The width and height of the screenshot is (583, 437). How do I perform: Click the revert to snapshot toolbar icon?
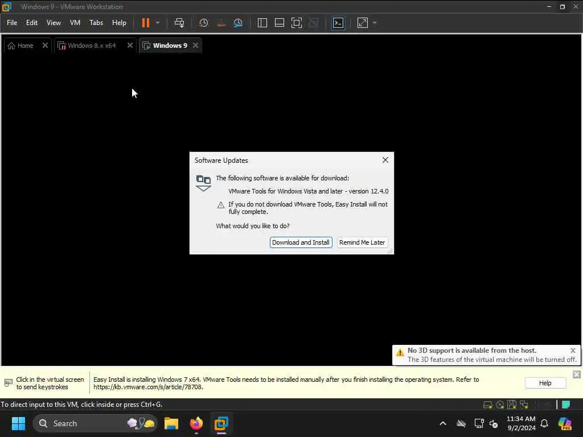click(x=221, y=23)
